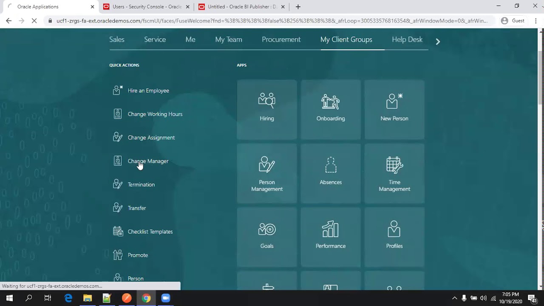Image resolution: width=544 pixels, height=306 pixels.
Task: Open Hire an Employee quick action link
Action: click(x=148, y=91)
